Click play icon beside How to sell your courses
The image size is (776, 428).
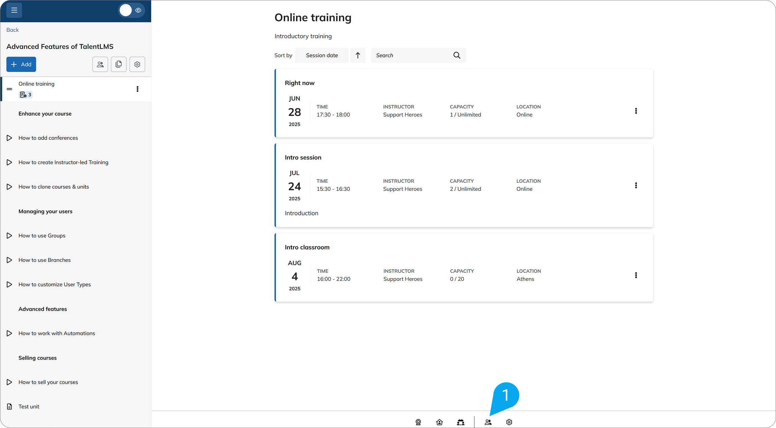9,382
